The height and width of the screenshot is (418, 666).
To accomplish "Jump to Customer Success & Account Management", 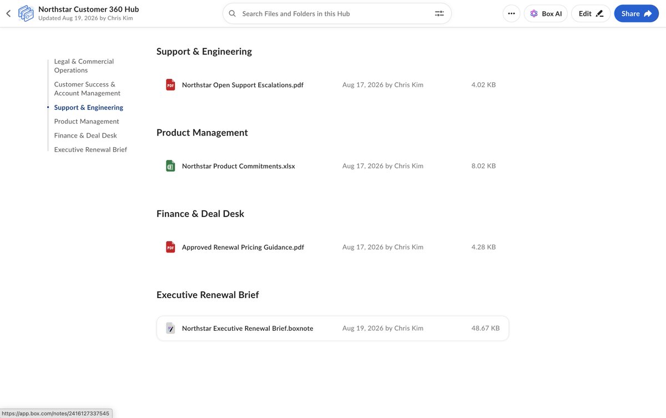I will click(87, 89).
